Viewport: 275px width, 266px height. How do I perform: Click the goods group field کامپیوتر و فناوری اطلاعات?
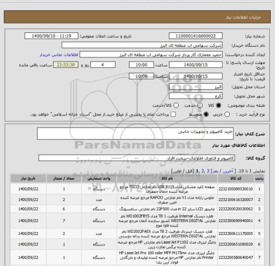click(137, 158)
